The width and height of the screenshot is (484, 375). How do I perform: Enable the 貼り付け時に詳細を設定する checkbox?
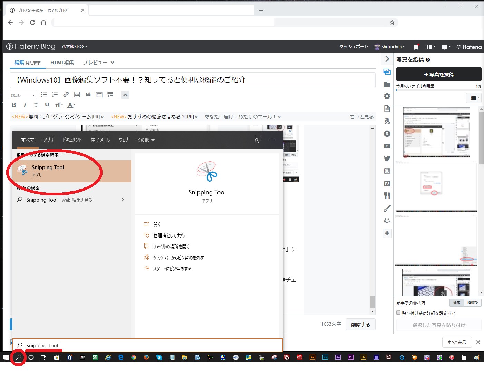coord(398,313)
